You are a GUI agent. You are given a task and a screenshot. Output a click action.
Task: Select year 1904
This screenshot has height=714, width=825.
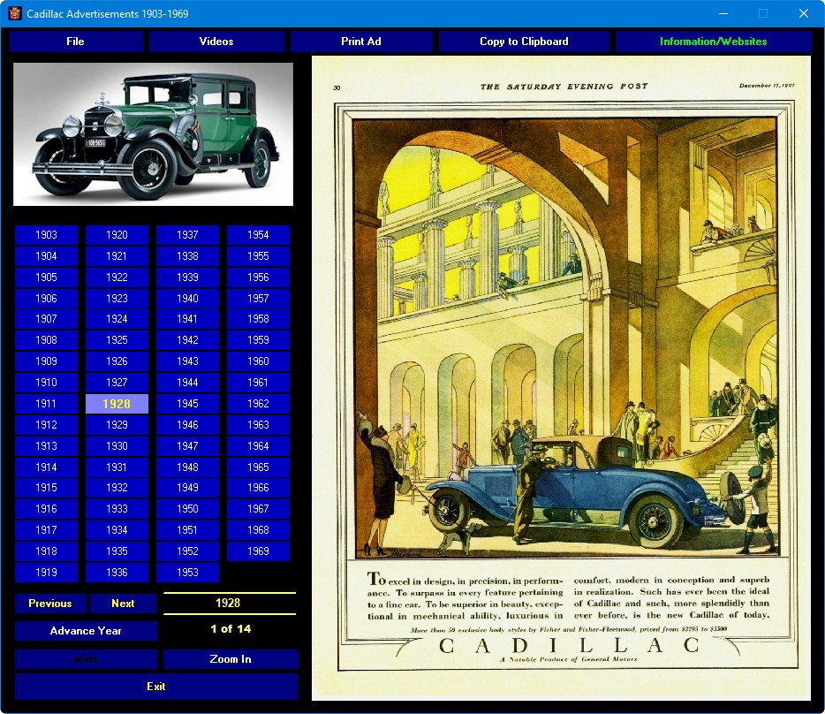46,256
